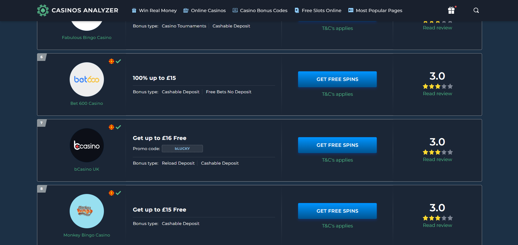The image size is (518, 245).
Task: Open the Monkey Bingo Casino name link
Action: tap(87, 235)
